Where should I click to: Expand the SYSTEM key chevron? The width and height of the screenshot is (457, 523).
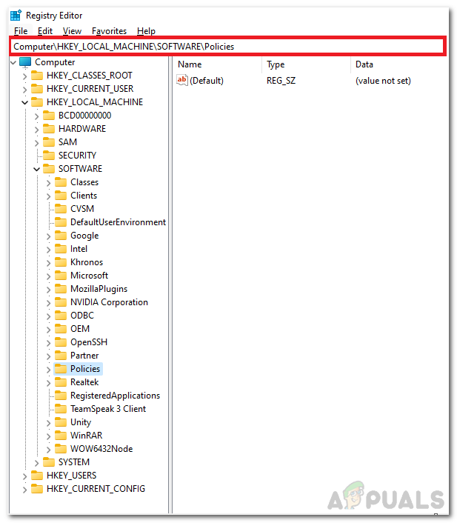coord(37,463)
